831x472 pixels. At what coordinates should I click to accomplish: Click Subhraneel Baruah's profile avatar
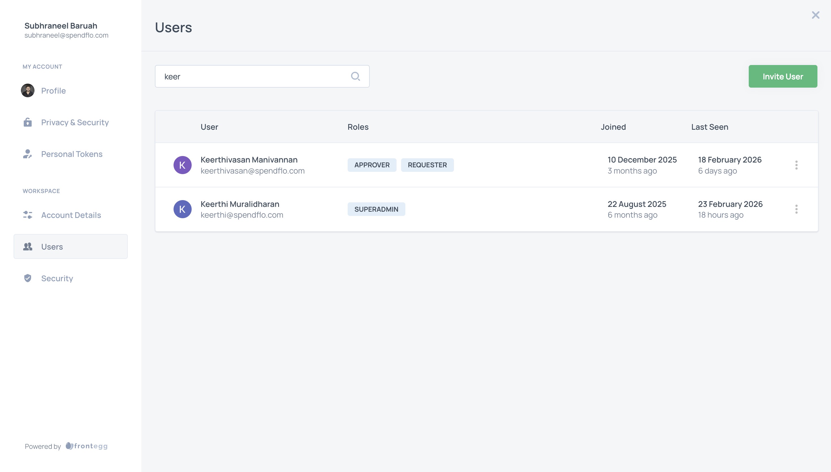27,90
